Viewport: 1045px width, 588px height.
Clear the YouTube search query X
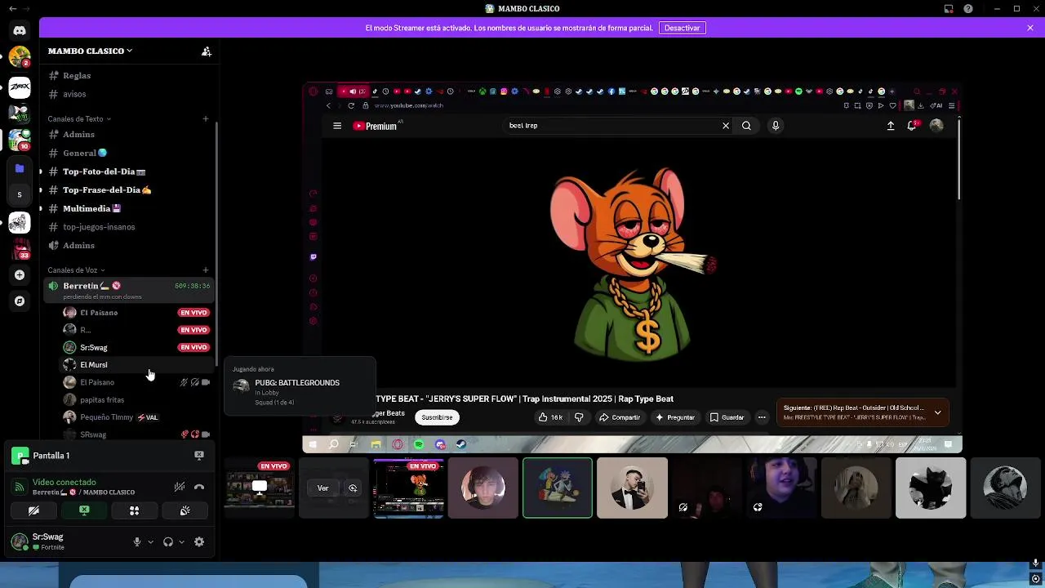tap(725, 126)
